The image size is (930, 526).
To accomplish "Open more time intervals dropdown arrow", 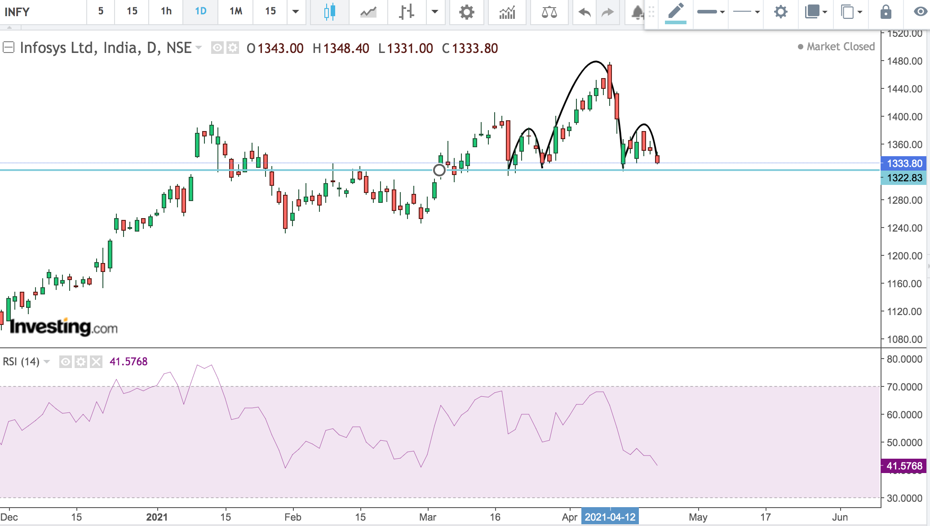I will coord(296,12).
